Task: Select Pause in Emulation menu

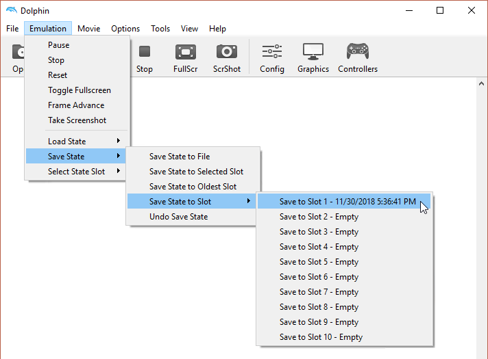Action: (77, 45)
